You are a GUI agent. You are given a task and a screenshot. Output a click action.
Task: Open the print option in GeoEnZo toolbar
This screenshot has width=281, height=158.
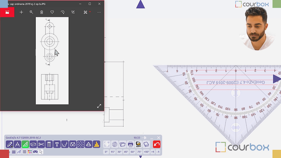click(131, 144)
